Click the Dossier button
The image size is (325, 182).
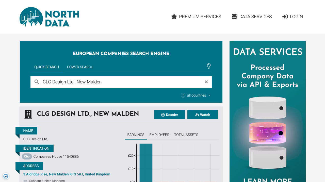169,115
